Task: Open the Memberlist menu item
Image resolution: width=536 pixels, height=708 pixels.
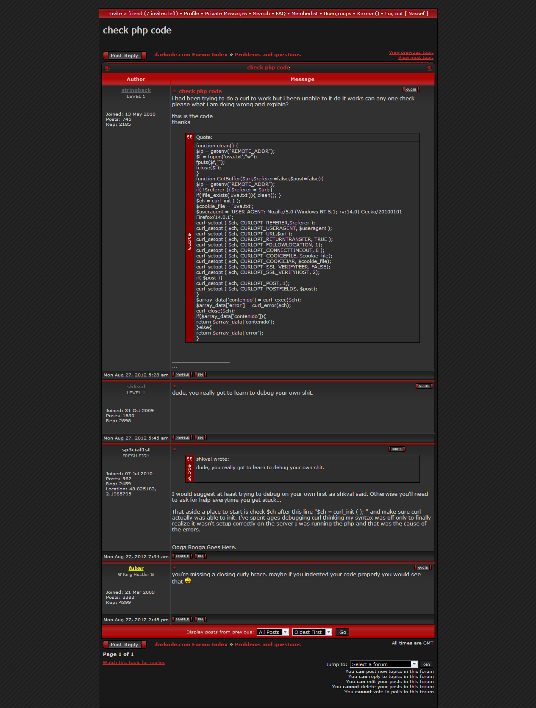Action: tap(304, 14)
